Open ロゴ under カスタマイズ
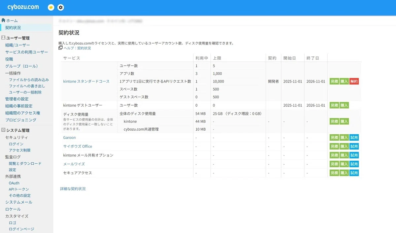This screenshot has width=396, height=233. pos(13,223)
